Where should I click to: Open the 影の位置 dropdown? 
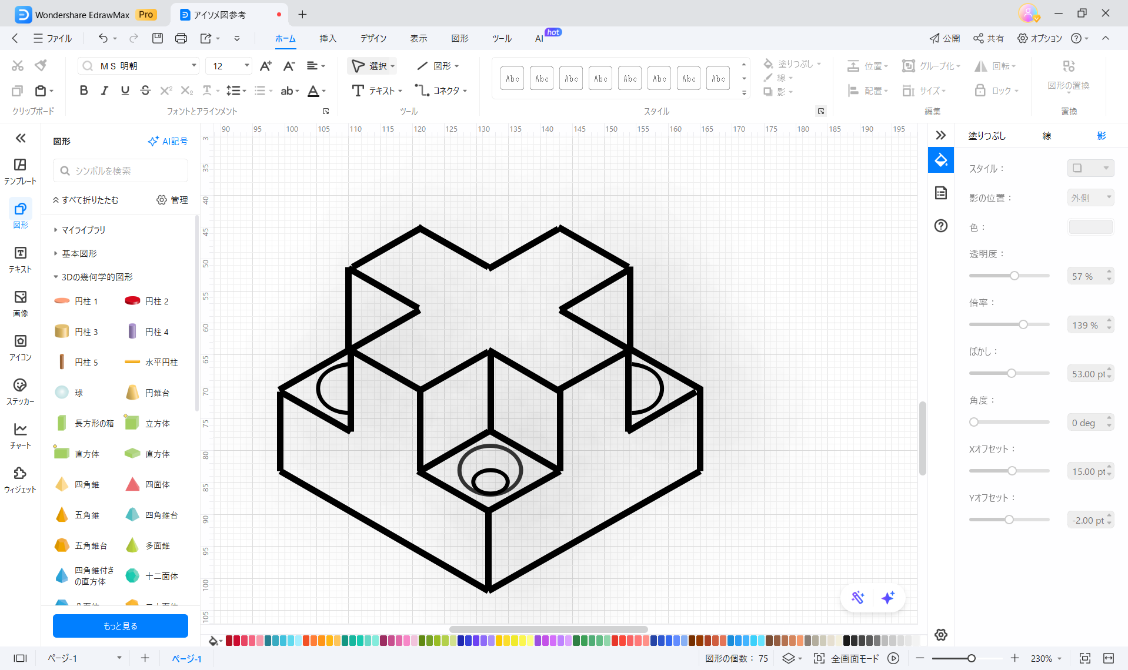click(x=1090, y=198)
